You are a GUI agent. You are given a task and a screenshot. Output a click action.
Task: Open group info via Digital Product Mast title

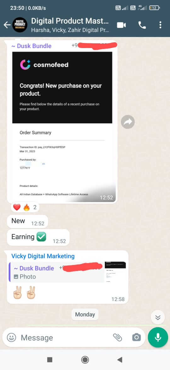point(70,21)
